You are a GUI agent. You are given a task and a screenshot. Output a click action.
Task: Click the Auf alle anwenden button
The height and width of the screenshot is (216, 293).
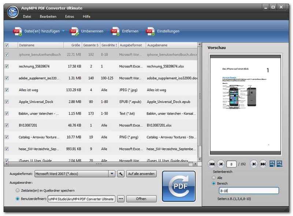tap(141, 174)
